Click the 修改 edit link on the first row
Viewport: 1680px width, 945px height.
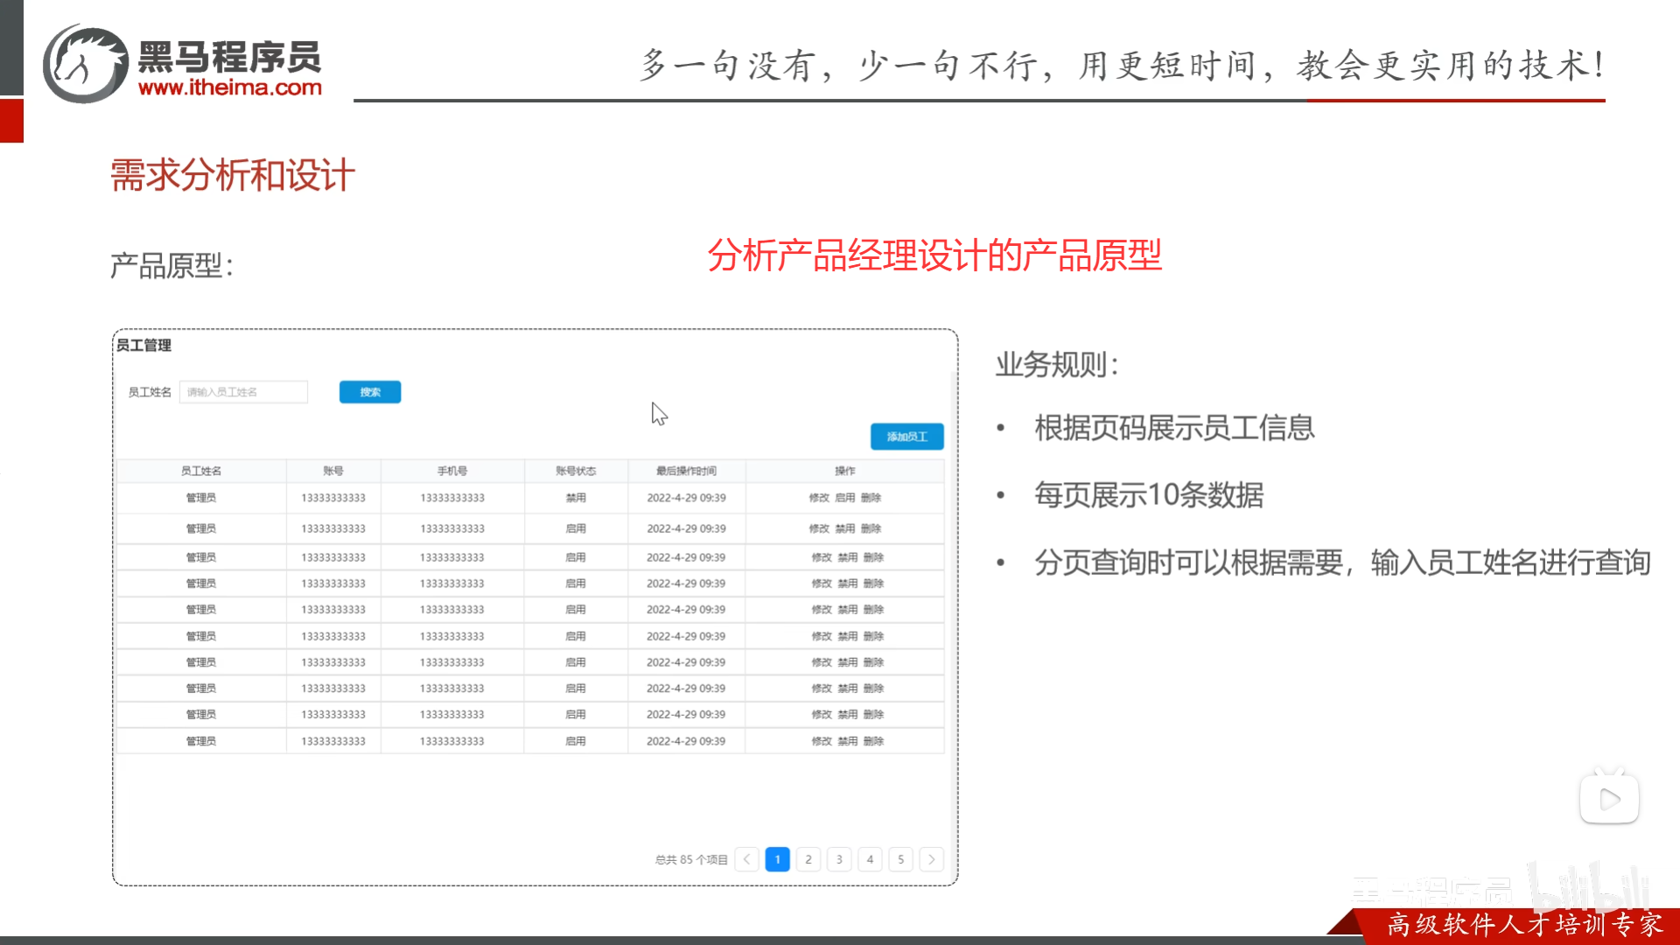[x=821, y=497]
